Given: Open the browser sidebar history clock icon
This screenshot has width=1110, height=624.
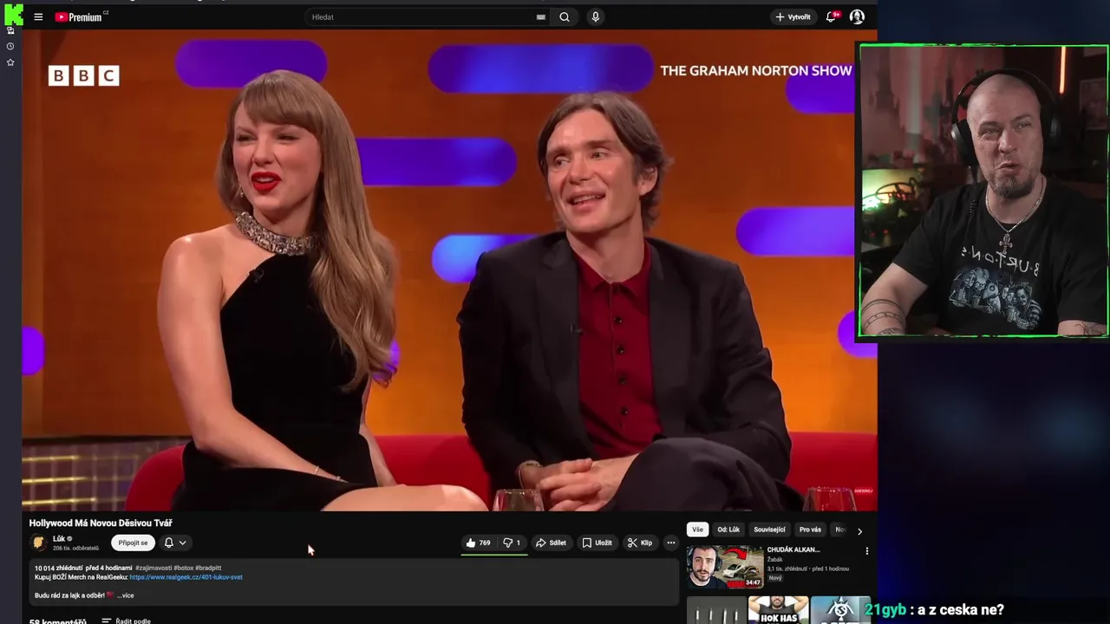Looking at the screenshot, I should [x=10, y=46].
